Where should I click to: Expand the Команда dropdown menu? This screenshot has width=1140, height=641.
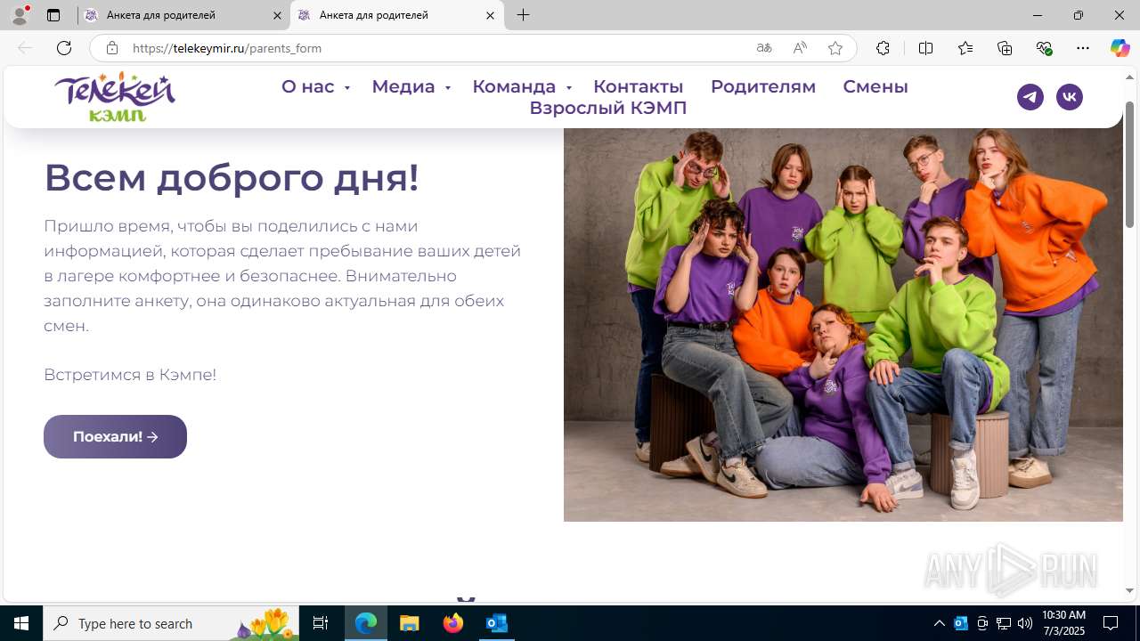click(522, 86)
